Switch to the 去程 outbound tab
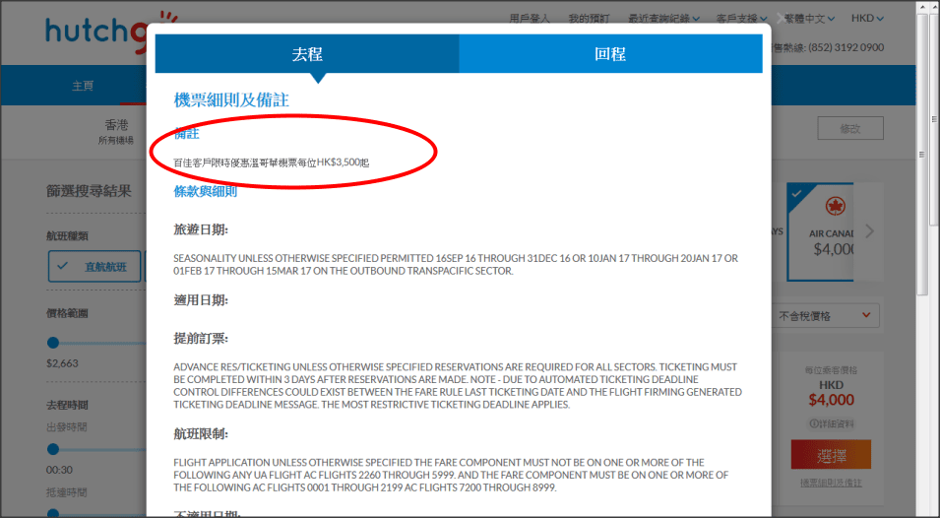940x518 pixels. point(307,54)
